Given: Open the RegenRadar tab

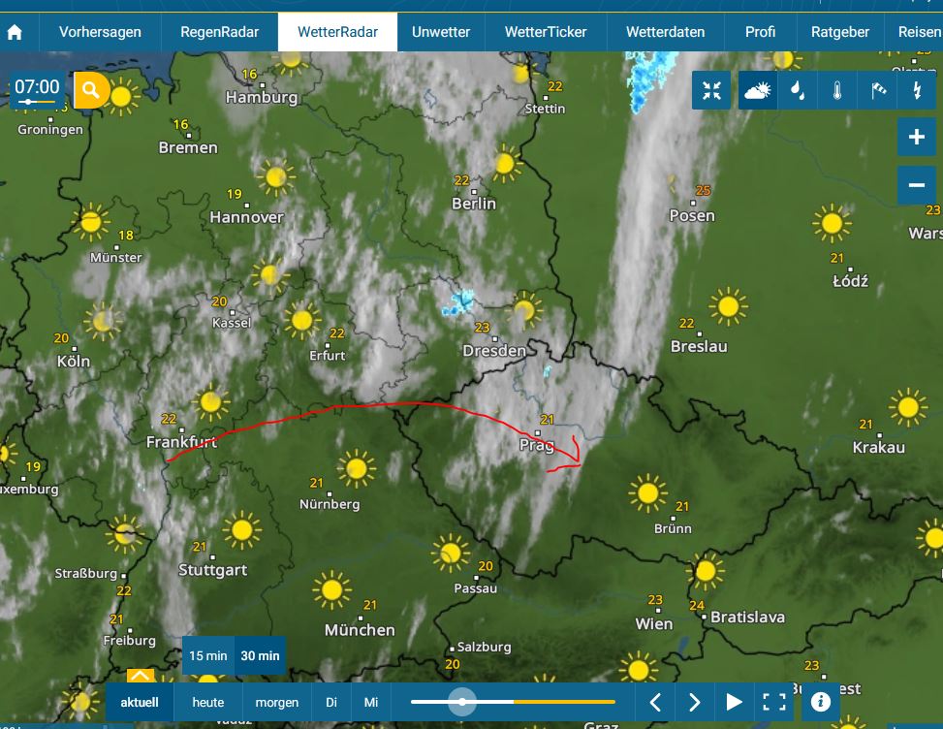Looking at the screenshot, I should pos(220,32).
